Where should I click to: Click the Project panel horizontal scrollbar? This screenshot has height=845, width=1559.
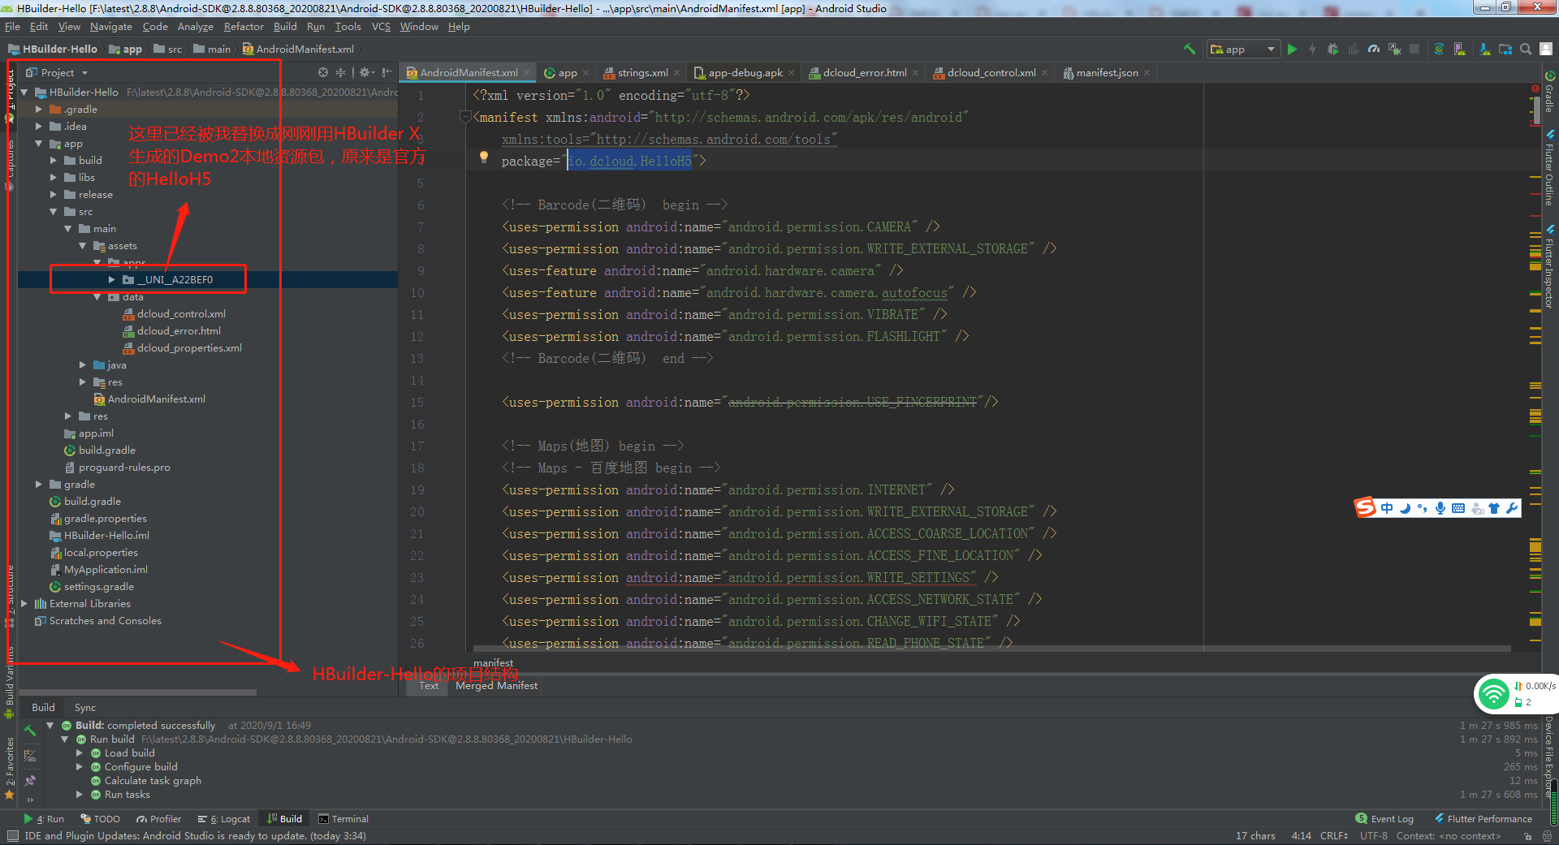point(137,692)
